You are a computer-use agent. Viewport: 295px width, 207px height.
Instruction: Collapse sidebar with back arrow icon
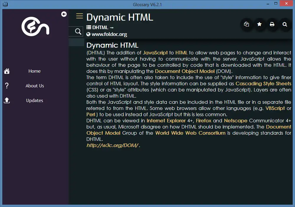coord(64,14)
